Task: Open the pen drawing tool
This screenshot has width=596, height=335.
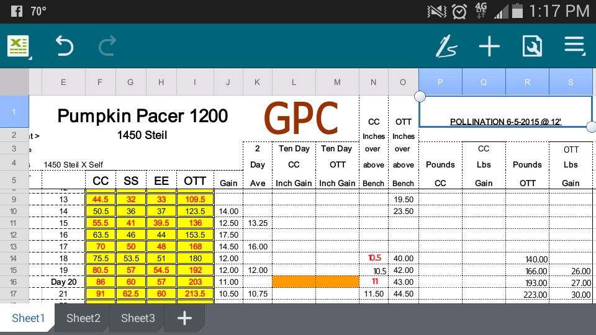Action: click(x=446, y=47)
